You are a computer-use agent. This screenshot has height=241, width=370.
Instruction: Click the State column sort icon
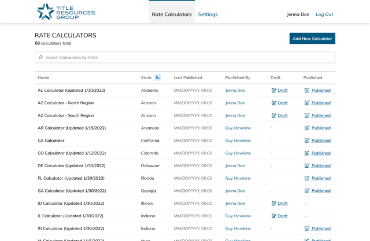tap(158, 77)
